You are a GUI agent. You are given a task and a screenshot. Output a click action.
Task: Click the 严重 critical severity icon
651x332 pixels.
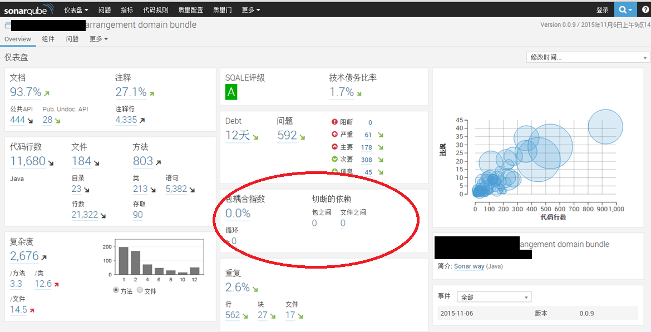[334, 135]
